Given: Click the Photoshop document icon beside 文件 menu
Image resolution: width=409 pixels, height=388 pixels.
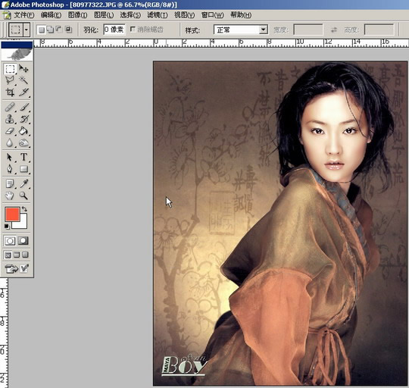Looking at the screenshot, I should [x=7, y=15].
